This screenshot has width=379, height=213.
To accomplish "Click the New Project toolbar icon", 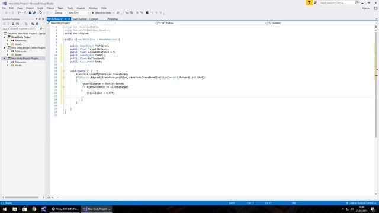I will coord(19,13).
